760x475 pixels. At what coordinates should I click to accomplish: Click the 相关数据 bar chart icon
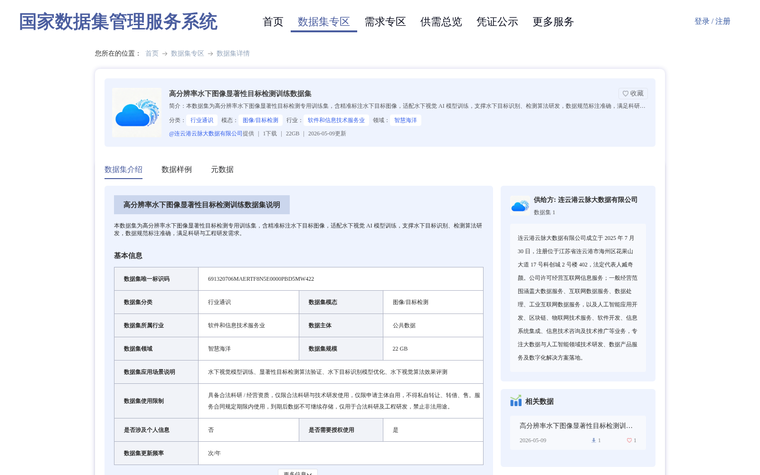(x=516, y=401)
